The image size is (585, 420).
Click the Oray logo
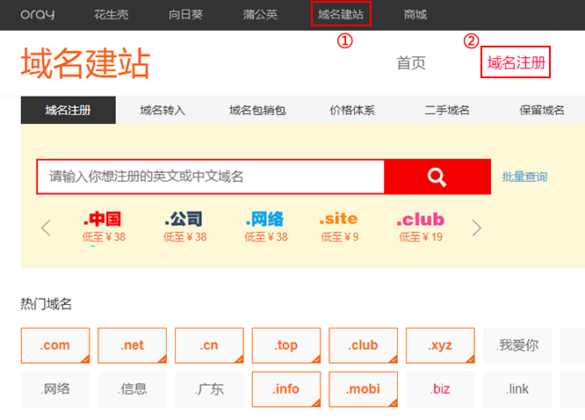point(37,14)
